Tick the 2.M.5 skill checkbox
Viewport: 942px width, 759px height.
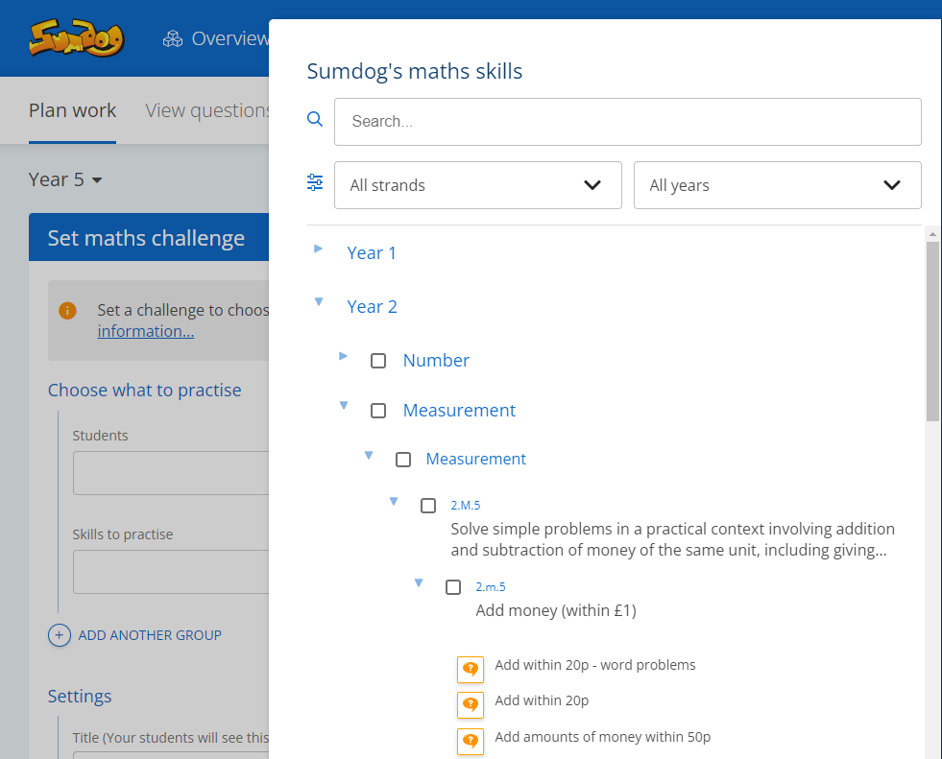coord(428,506)
